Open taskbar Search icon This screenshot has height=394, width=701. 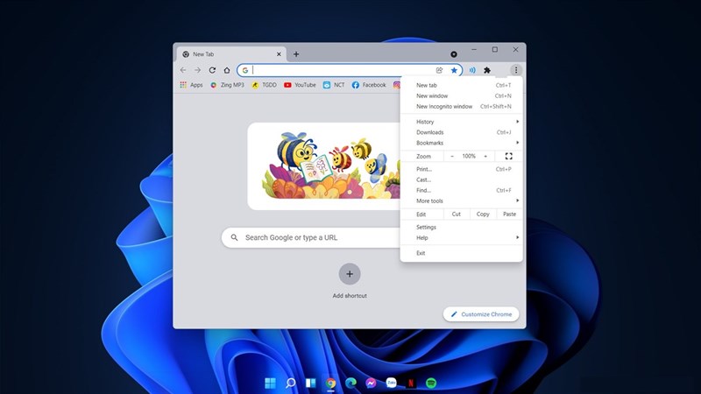(291, 383)
